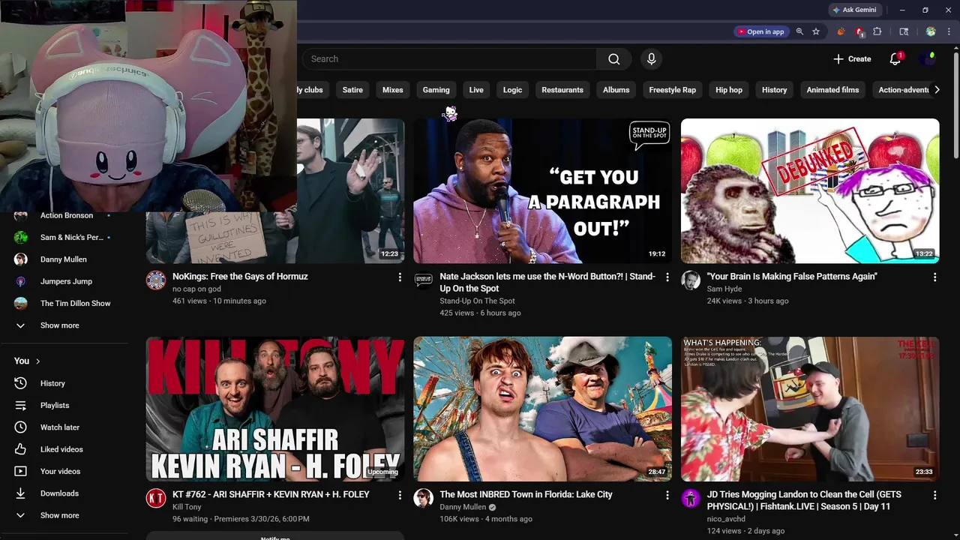Open more options for the Nate Jackson video
This screenshot has height=540, width=960.
pyautogui.click(x=667, y=277)
